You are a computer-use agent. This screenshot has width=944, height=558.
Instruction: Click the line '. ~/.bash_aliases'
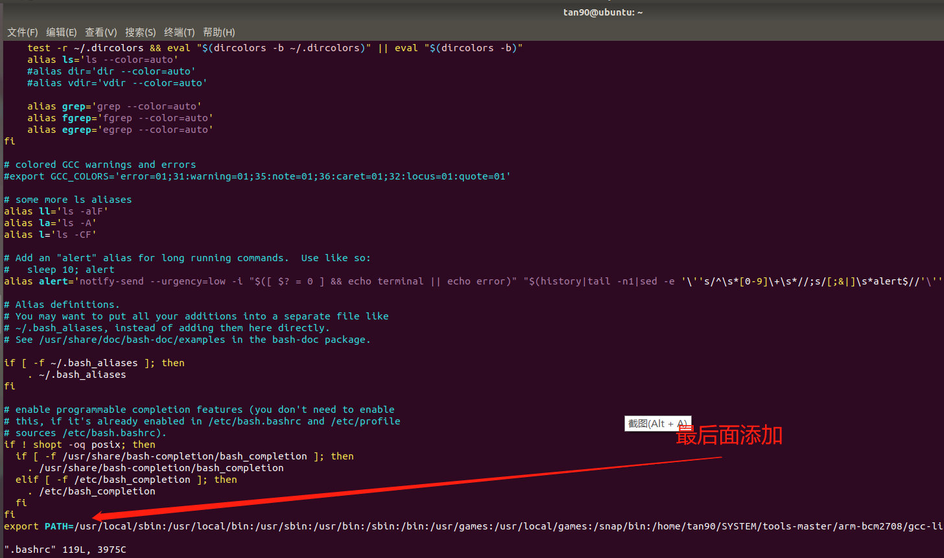(x=77, y=375)
